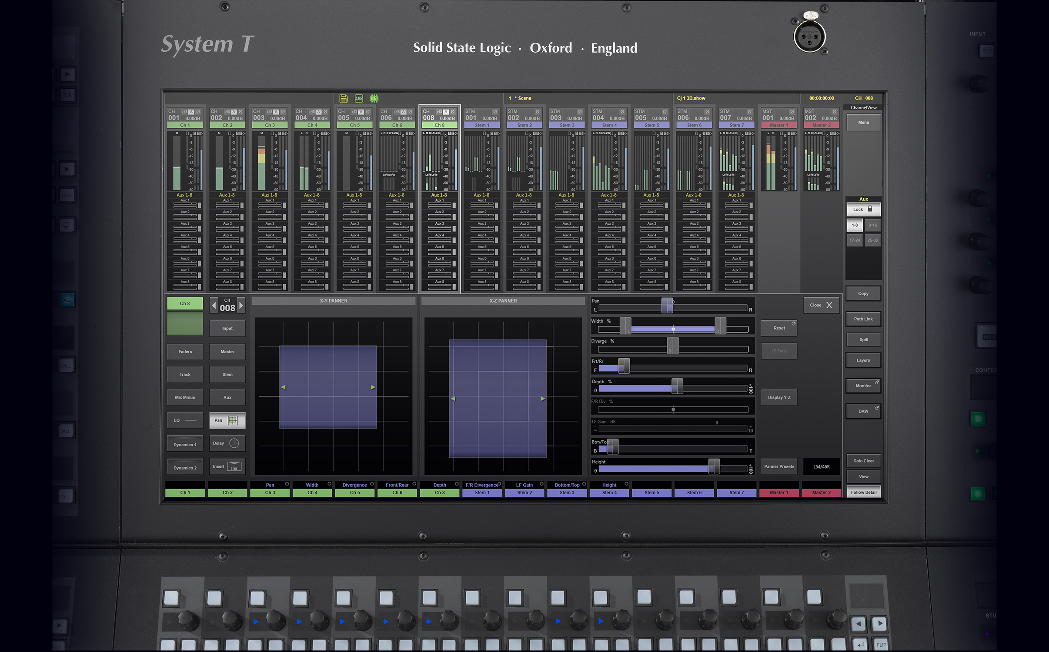
Task: Open the Faders detail page
Action: pos(185,352)
